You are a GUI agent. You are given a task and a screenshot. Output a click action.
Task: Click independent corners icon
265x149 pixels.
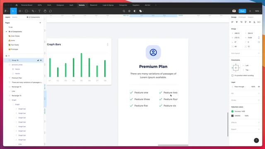tap(259, 42)
